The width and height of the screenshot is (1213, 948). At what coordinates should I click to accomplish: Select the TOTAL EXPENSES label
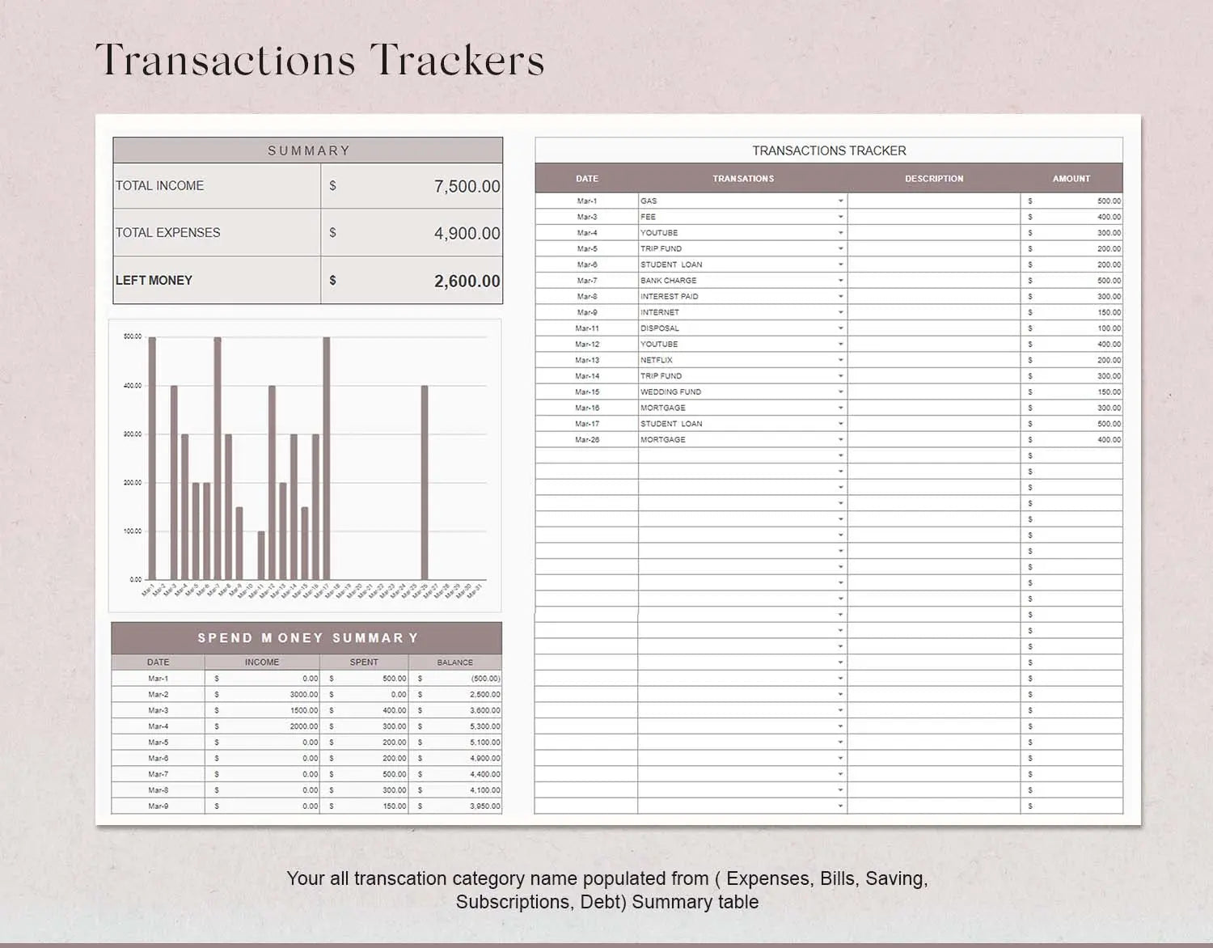[x=167, y=233]
